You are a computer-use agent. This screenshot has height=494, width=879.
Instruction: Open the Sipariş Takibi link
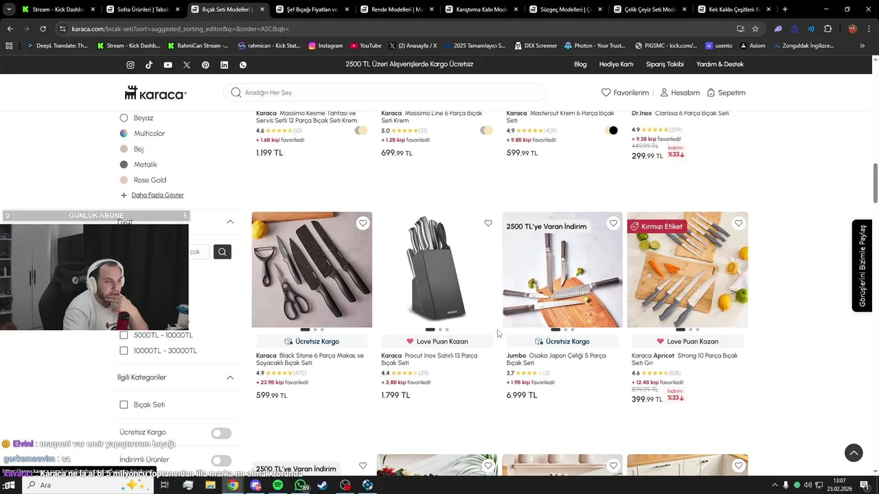click(665, 64)
